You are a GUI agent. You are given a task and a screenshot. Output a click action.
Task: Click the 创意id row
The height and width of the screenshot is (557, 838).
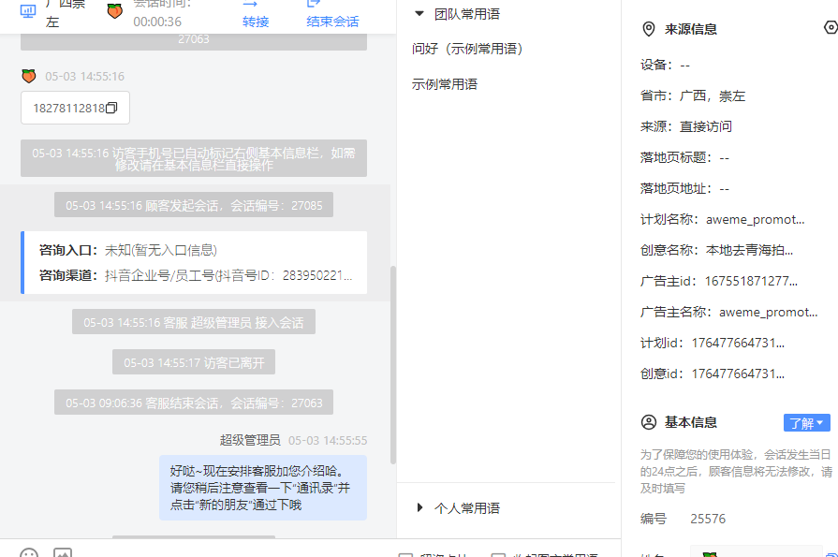[x=713, y=374]
